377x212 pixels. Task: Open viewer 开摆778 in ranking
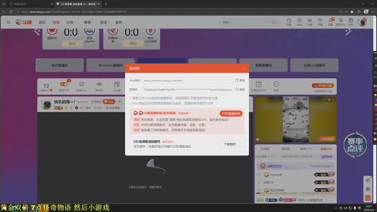pos(268,182)
